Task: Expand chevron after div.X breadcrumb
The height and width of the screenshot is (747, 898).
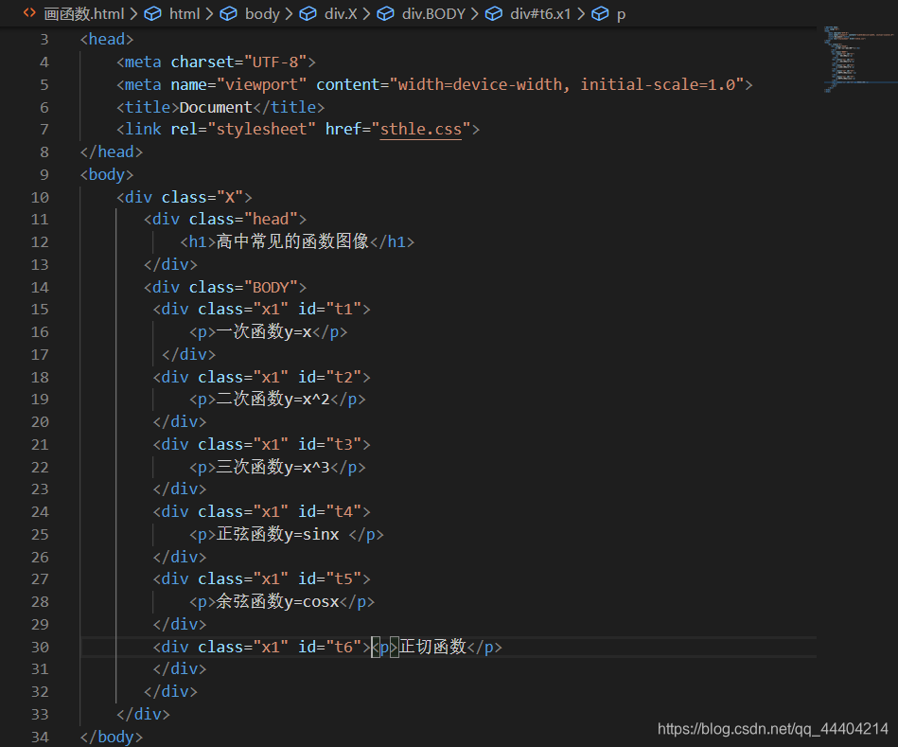Action: (x=366, y=13)
